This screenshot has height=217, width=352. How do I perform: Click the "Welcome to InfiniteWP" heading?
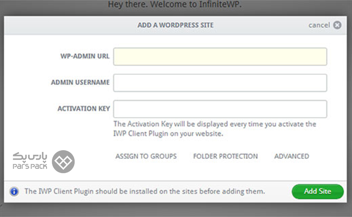click(x=175, y=4)
